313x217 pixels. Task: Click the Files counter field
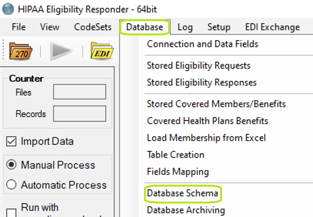(79, 92)
